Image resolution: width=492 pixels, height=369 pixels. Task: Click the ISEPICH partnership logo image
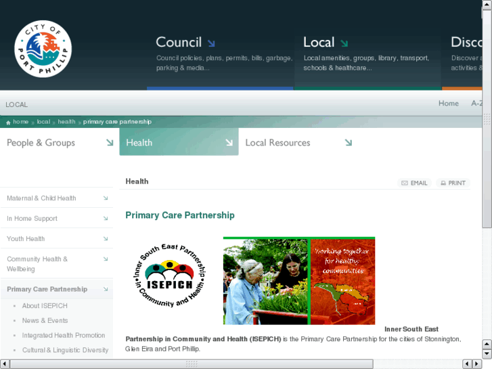(170, 276)
